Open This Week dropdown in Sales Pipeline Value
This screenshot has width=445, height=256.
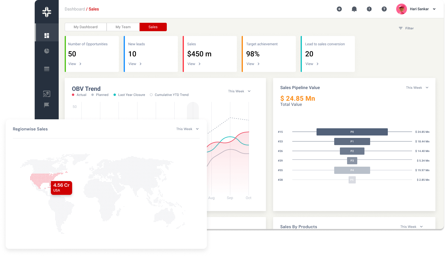[417, 88]
